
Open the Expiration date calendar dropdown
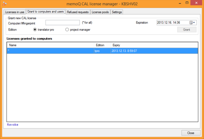click(x=192, y=23)
